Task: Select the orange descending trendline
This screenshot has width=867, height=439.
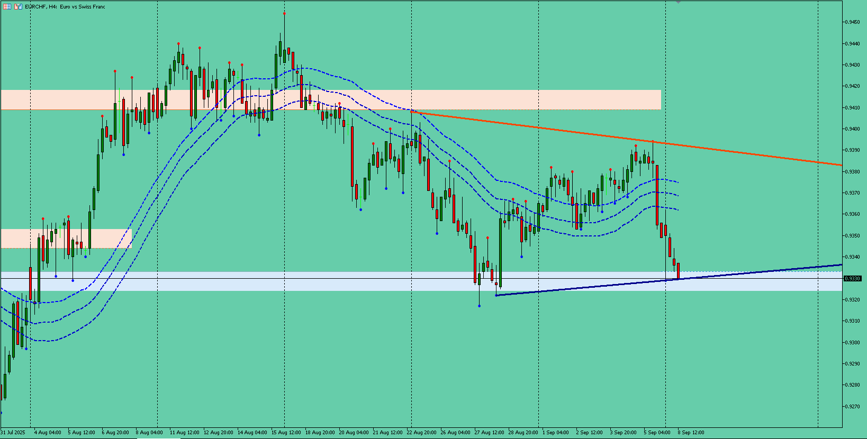Action: pos(626,139)
